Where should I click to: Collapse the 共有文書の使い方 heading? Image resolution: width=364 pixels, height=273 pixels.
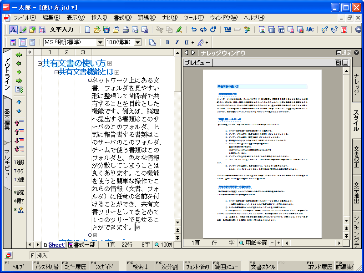tap(40, 63)
